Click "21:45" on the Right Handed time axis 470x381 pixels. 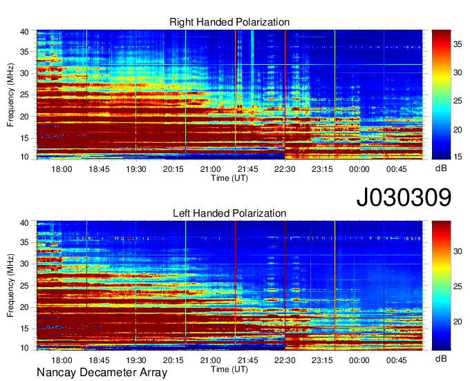point(247,169)
